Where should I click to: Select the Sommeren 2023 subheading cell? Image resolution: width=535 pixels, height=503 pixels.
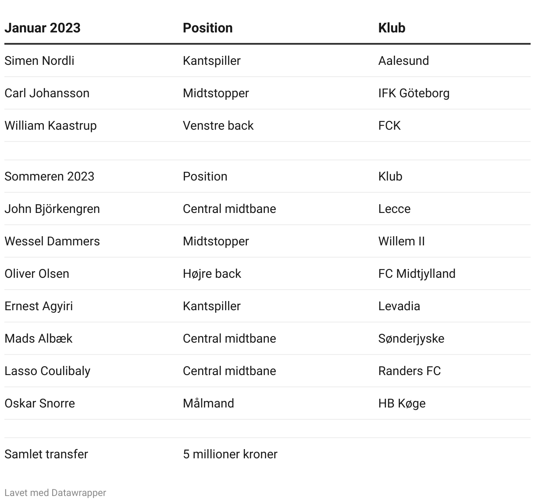coord(50,176)
